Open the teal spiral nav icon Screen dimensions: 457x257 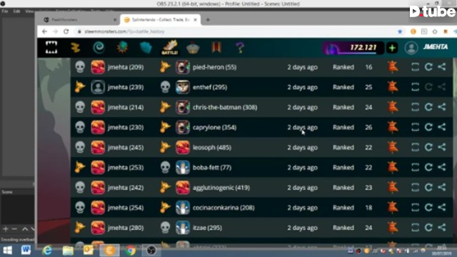click(x=99, y=47)
